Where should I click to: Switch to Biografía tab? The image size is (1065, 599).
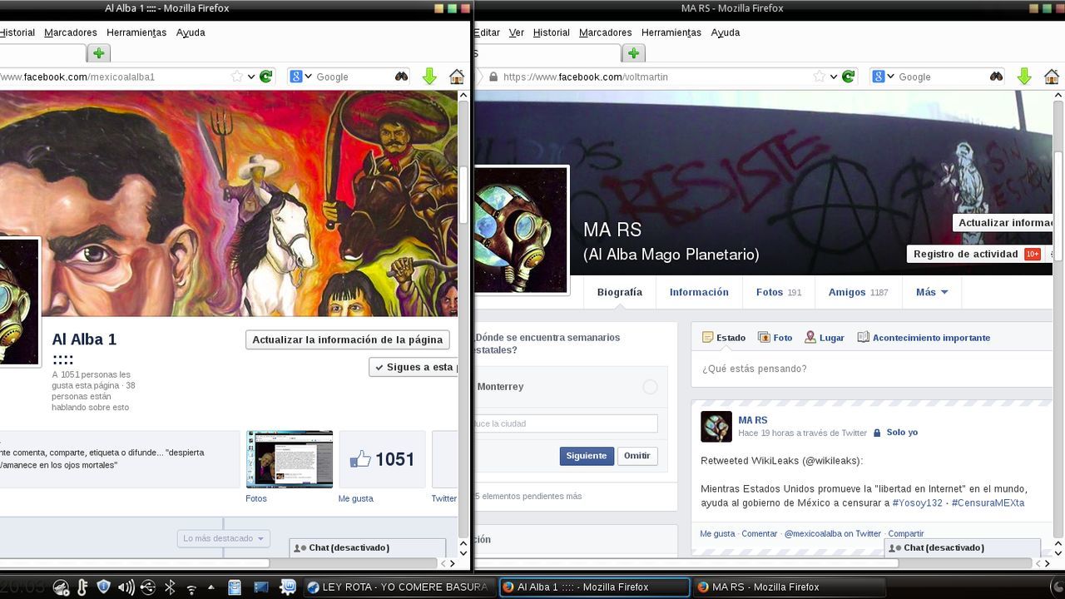[620, 292]
